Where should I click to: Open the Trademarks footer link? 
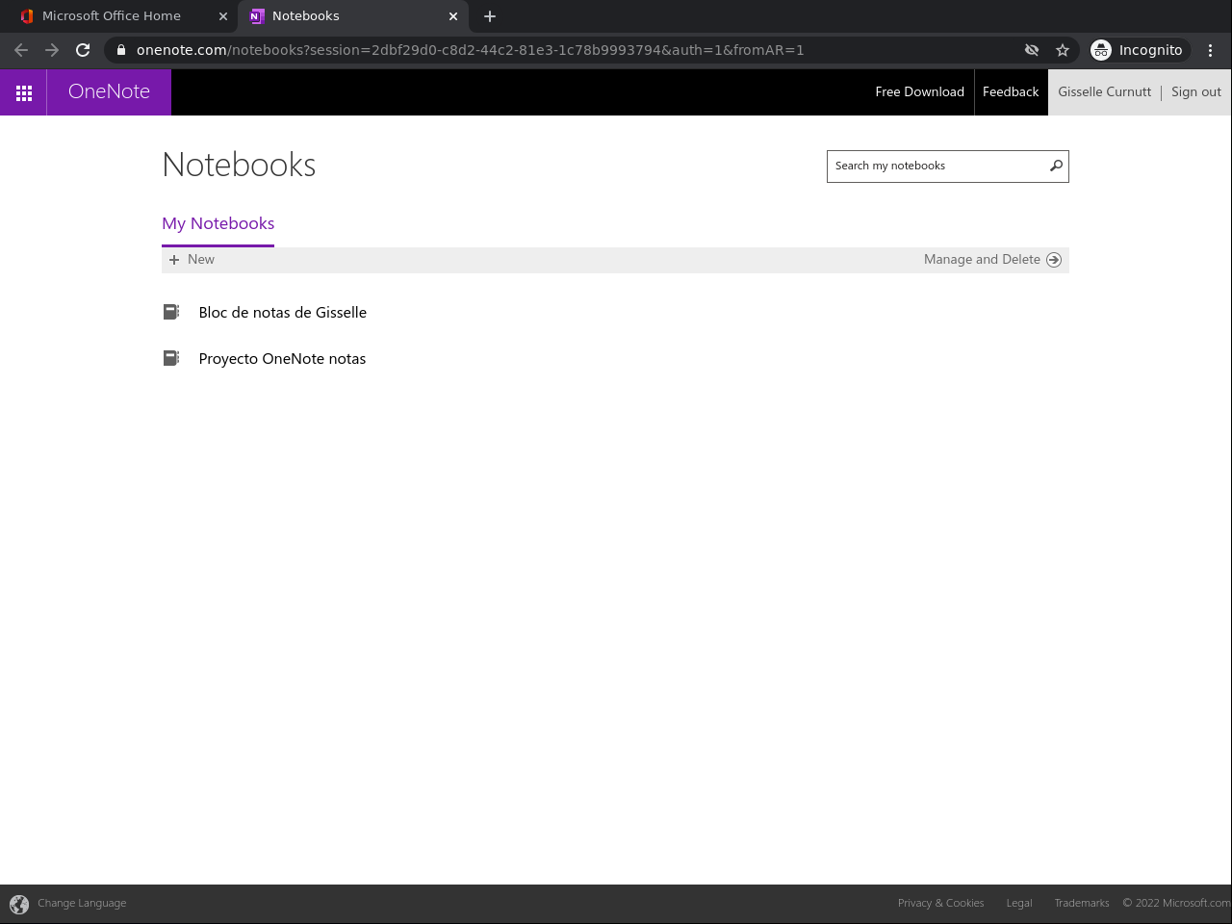click(1082, 904)
